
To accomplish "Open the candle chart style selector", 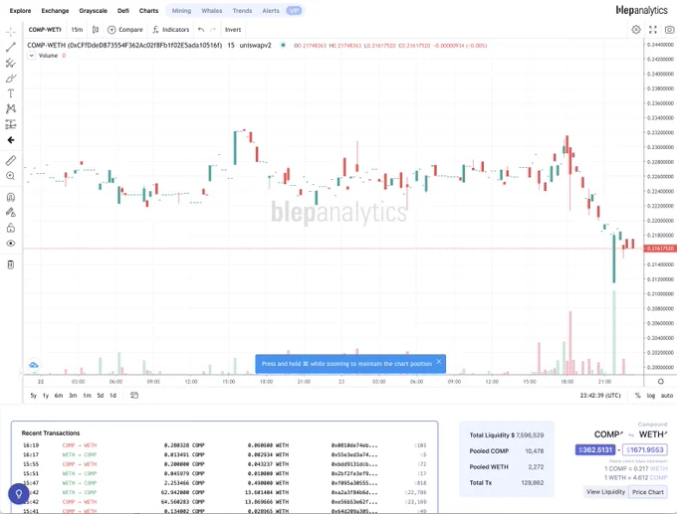I will (96, 29).
